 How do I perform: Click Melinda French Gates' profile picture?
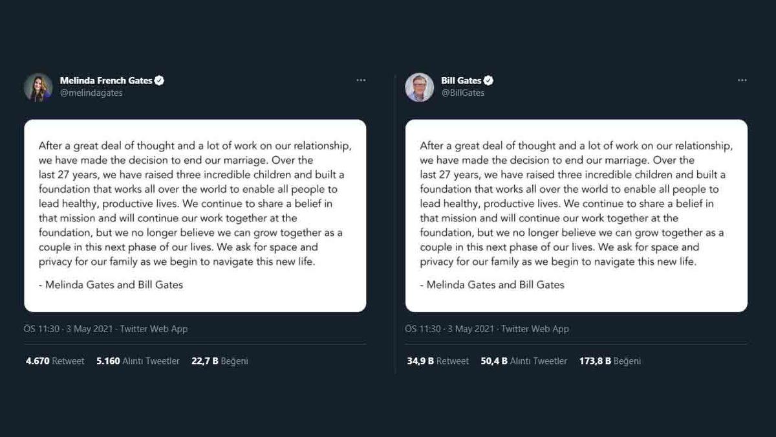click(38, 87)
